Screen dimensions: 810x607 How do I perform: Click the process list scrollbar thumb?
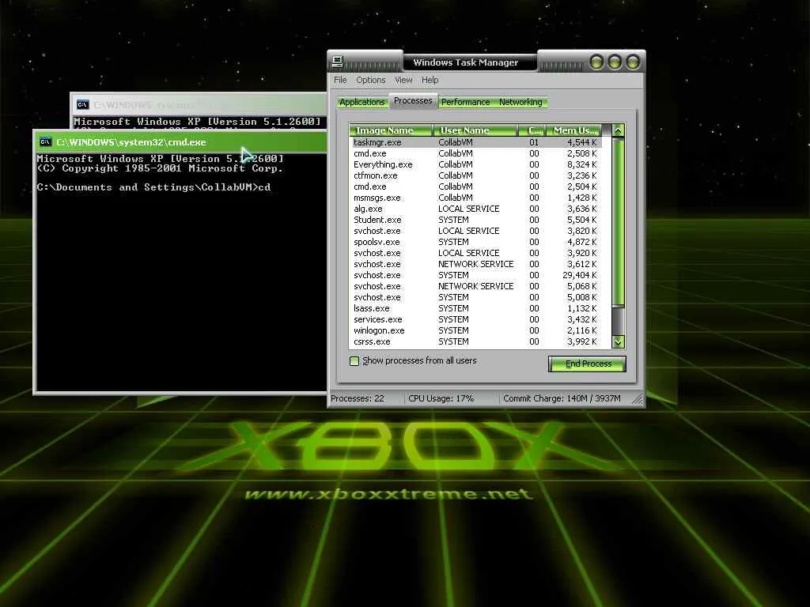coord(618,221)
